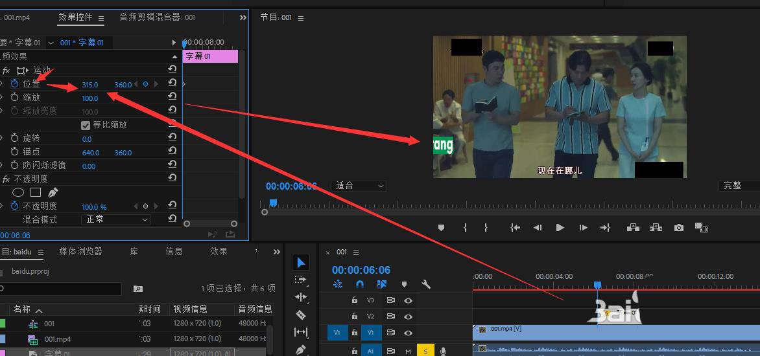Image resolution: width=760 pixels, height=356 pixels.
Task: Click the Lift button
Action: coord(633,227)
